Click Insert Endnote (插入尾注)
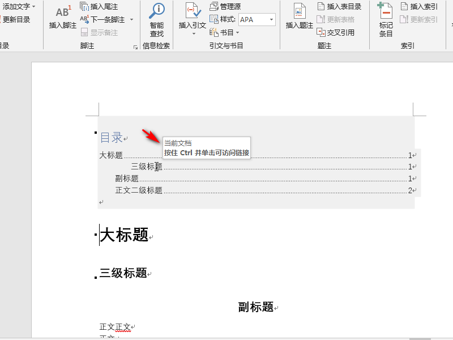 99,6
